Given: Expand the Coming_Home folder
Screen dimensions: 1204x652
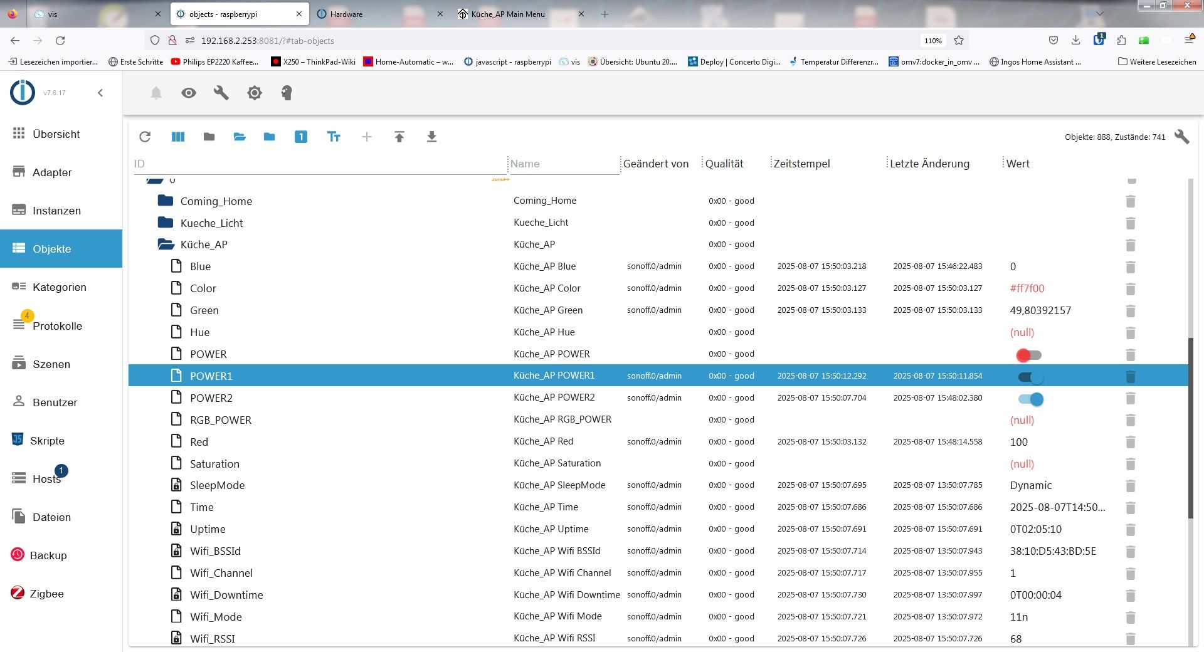Looking at the screenshot, I should [x=166, y=201].
